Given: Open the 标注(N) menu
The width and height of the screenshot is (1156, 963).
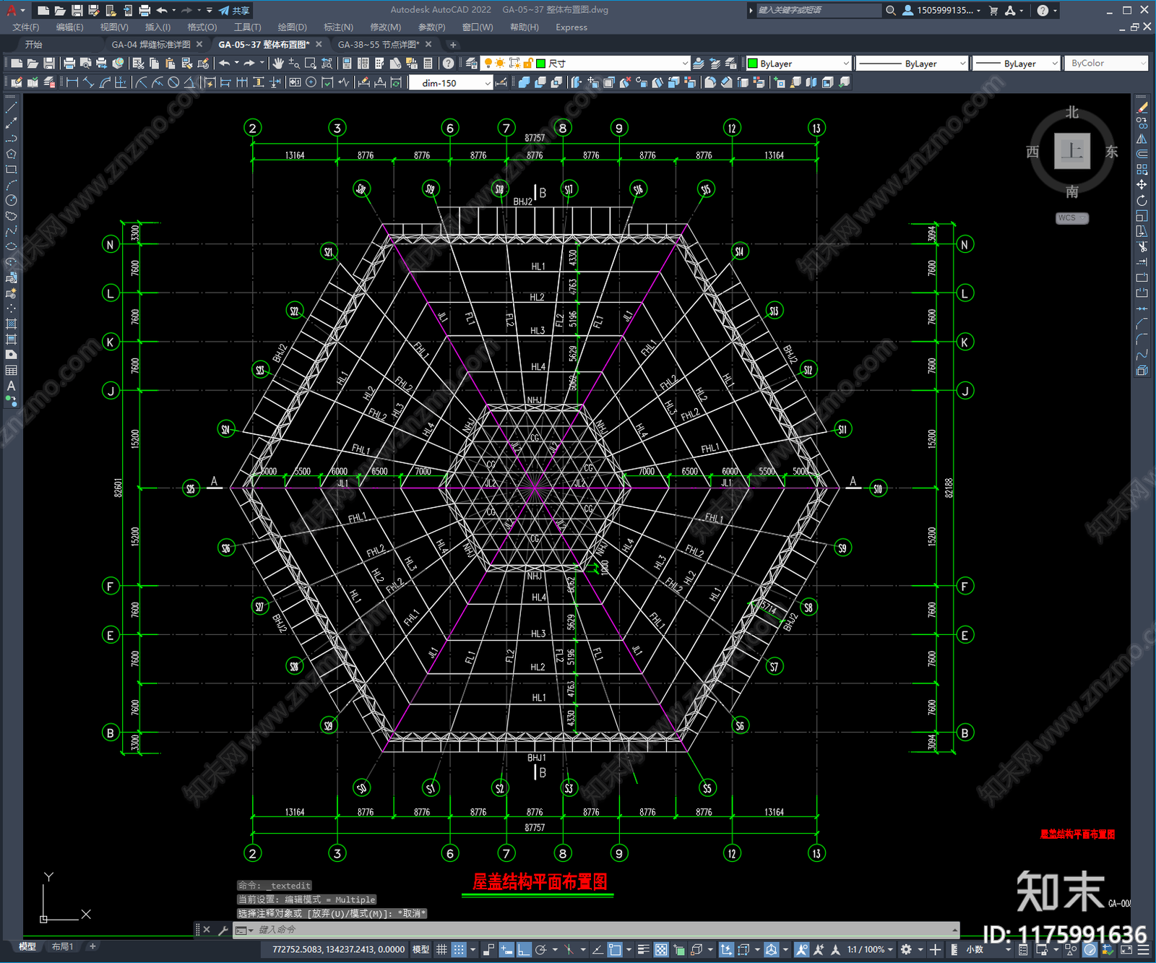Looking at the screenshot, I should 338,27.
